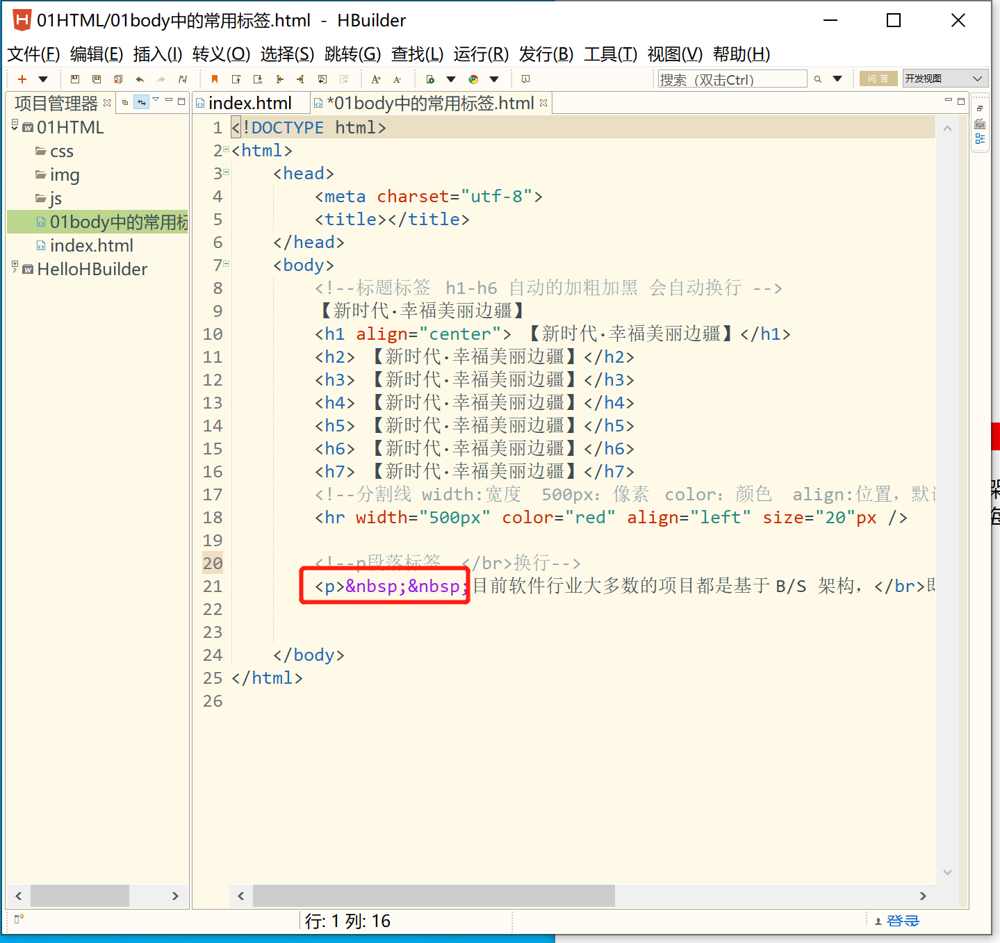Click the info panel toolbar icon
The height and width of the screenshot is (943, 1000).
(526, 79)
